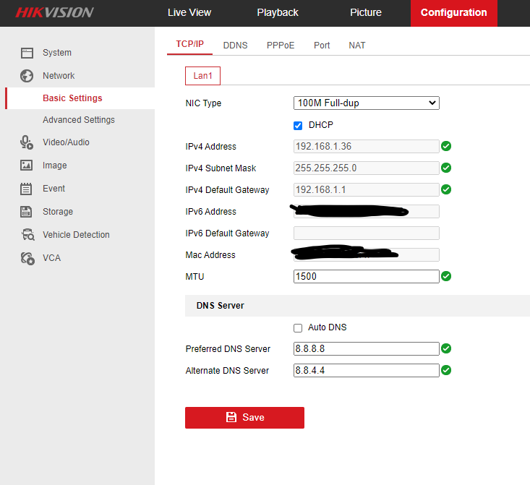
Task: Enable the Auto DNS checkbox
Action: [298, 327]
